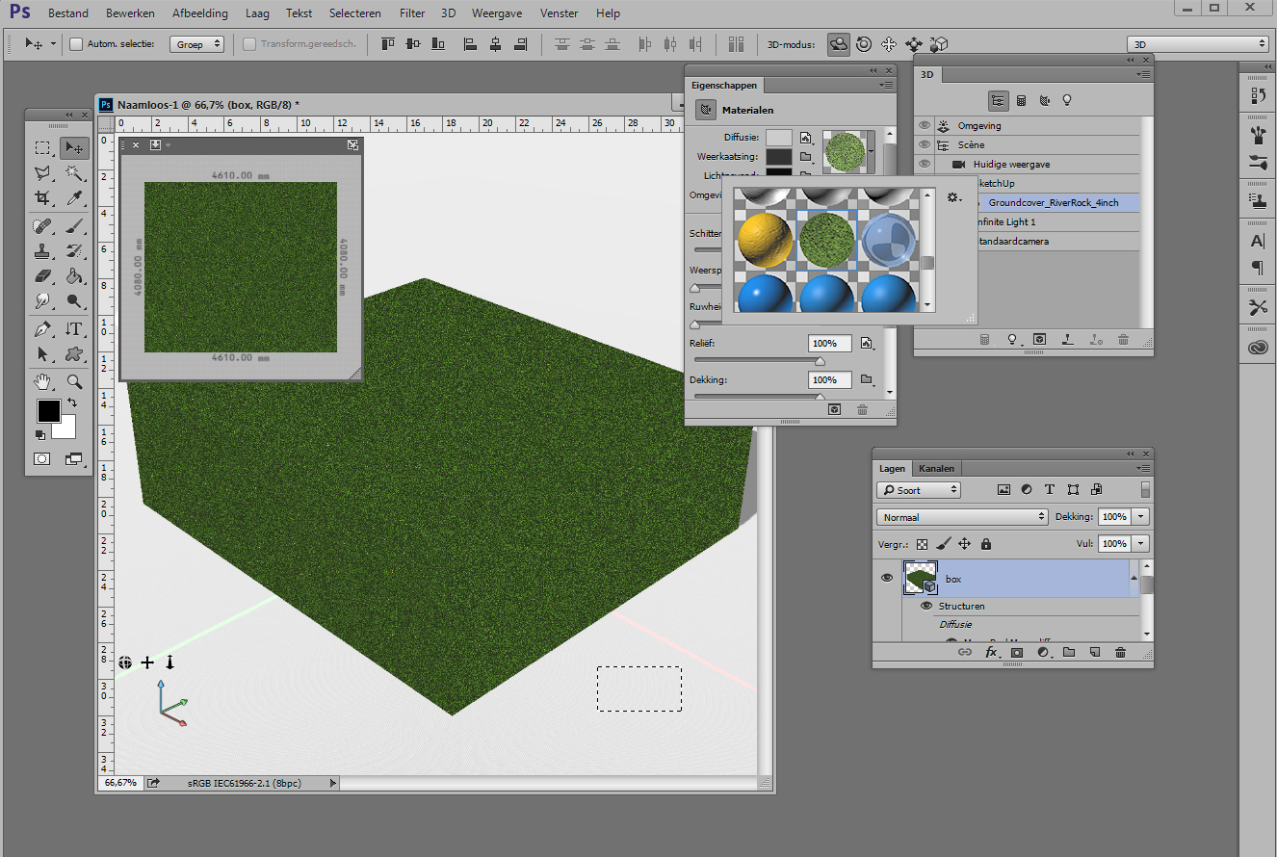Open the Groep selection dropdown
This screenshot has height=857, width=1277.
pyautogui.click(x=197, y=44)
